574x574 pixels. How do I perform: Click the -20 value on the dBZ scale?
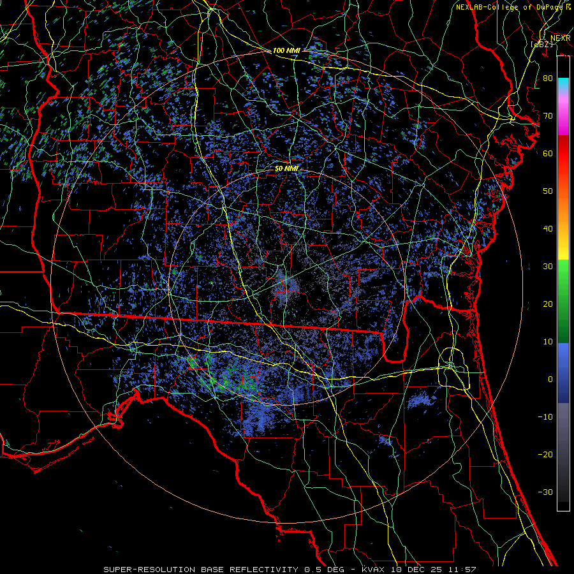(545, 455)
